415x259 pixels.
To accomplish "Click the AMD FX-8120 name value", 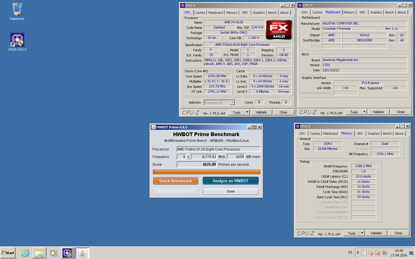I will click(x=234, y=22).
